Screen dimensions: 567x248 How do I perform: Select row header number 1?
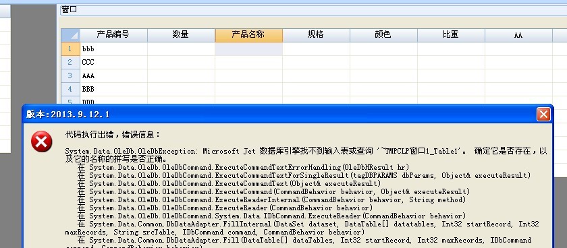[70, 49]
